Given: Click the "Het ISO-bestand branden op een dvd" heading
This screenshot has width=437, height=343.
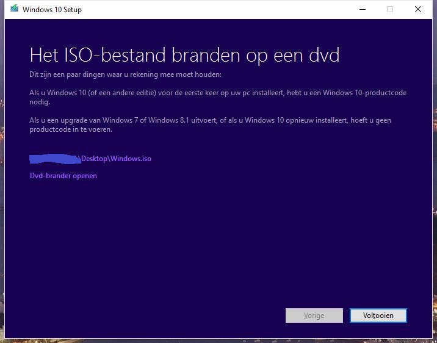Looking at the screenshot, I should pyautogui.click(x=184, y=55).
